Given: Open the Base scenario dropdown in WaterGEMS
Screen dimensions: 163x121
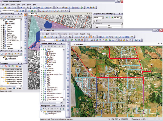Looking at the screenshot, I should [54, 40].
